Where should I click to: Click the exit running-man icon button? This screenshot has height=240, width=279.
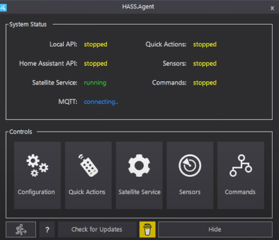click(21, 230)
